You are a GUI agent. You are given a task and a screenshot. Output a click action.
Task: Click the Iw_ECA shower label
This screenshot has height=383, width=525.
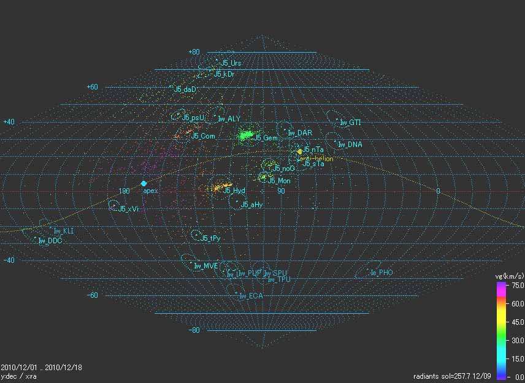251,296
